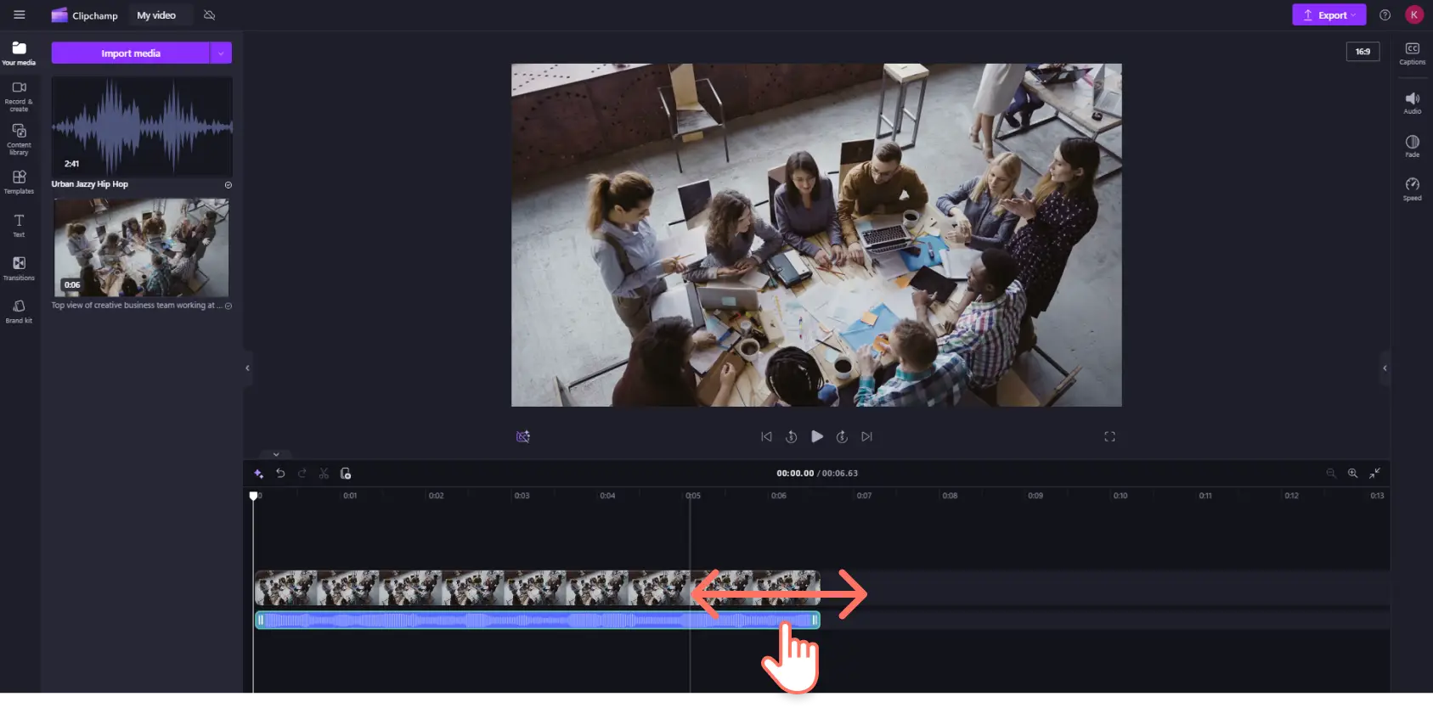Screen dimensions: 1433x708
Task: Collapse the left media panel
Action: pyautogui.click(x=247, y=368)
